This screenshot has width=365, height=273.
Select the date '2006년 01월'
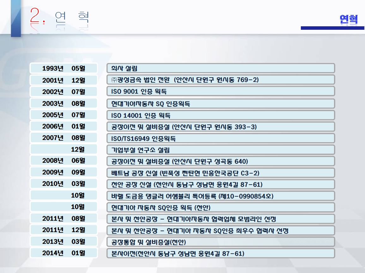click(64, 126)
